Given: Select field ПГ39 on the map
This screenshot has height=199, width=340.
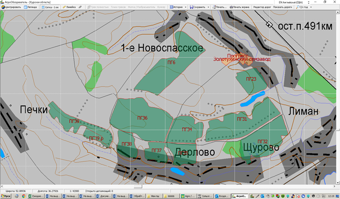Looking at the screenshot, I should tap(74, 121).
